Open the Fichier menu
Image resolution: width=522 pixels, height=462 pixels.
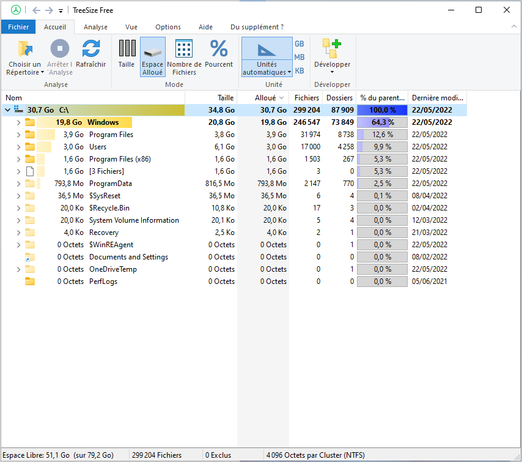click(18, 27)
